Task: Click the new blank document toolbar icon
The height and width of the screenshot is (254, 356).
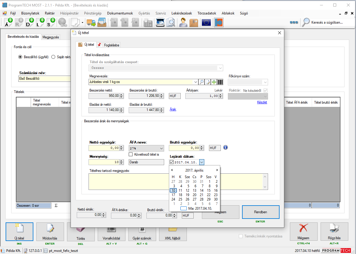Action: (75, 22)
